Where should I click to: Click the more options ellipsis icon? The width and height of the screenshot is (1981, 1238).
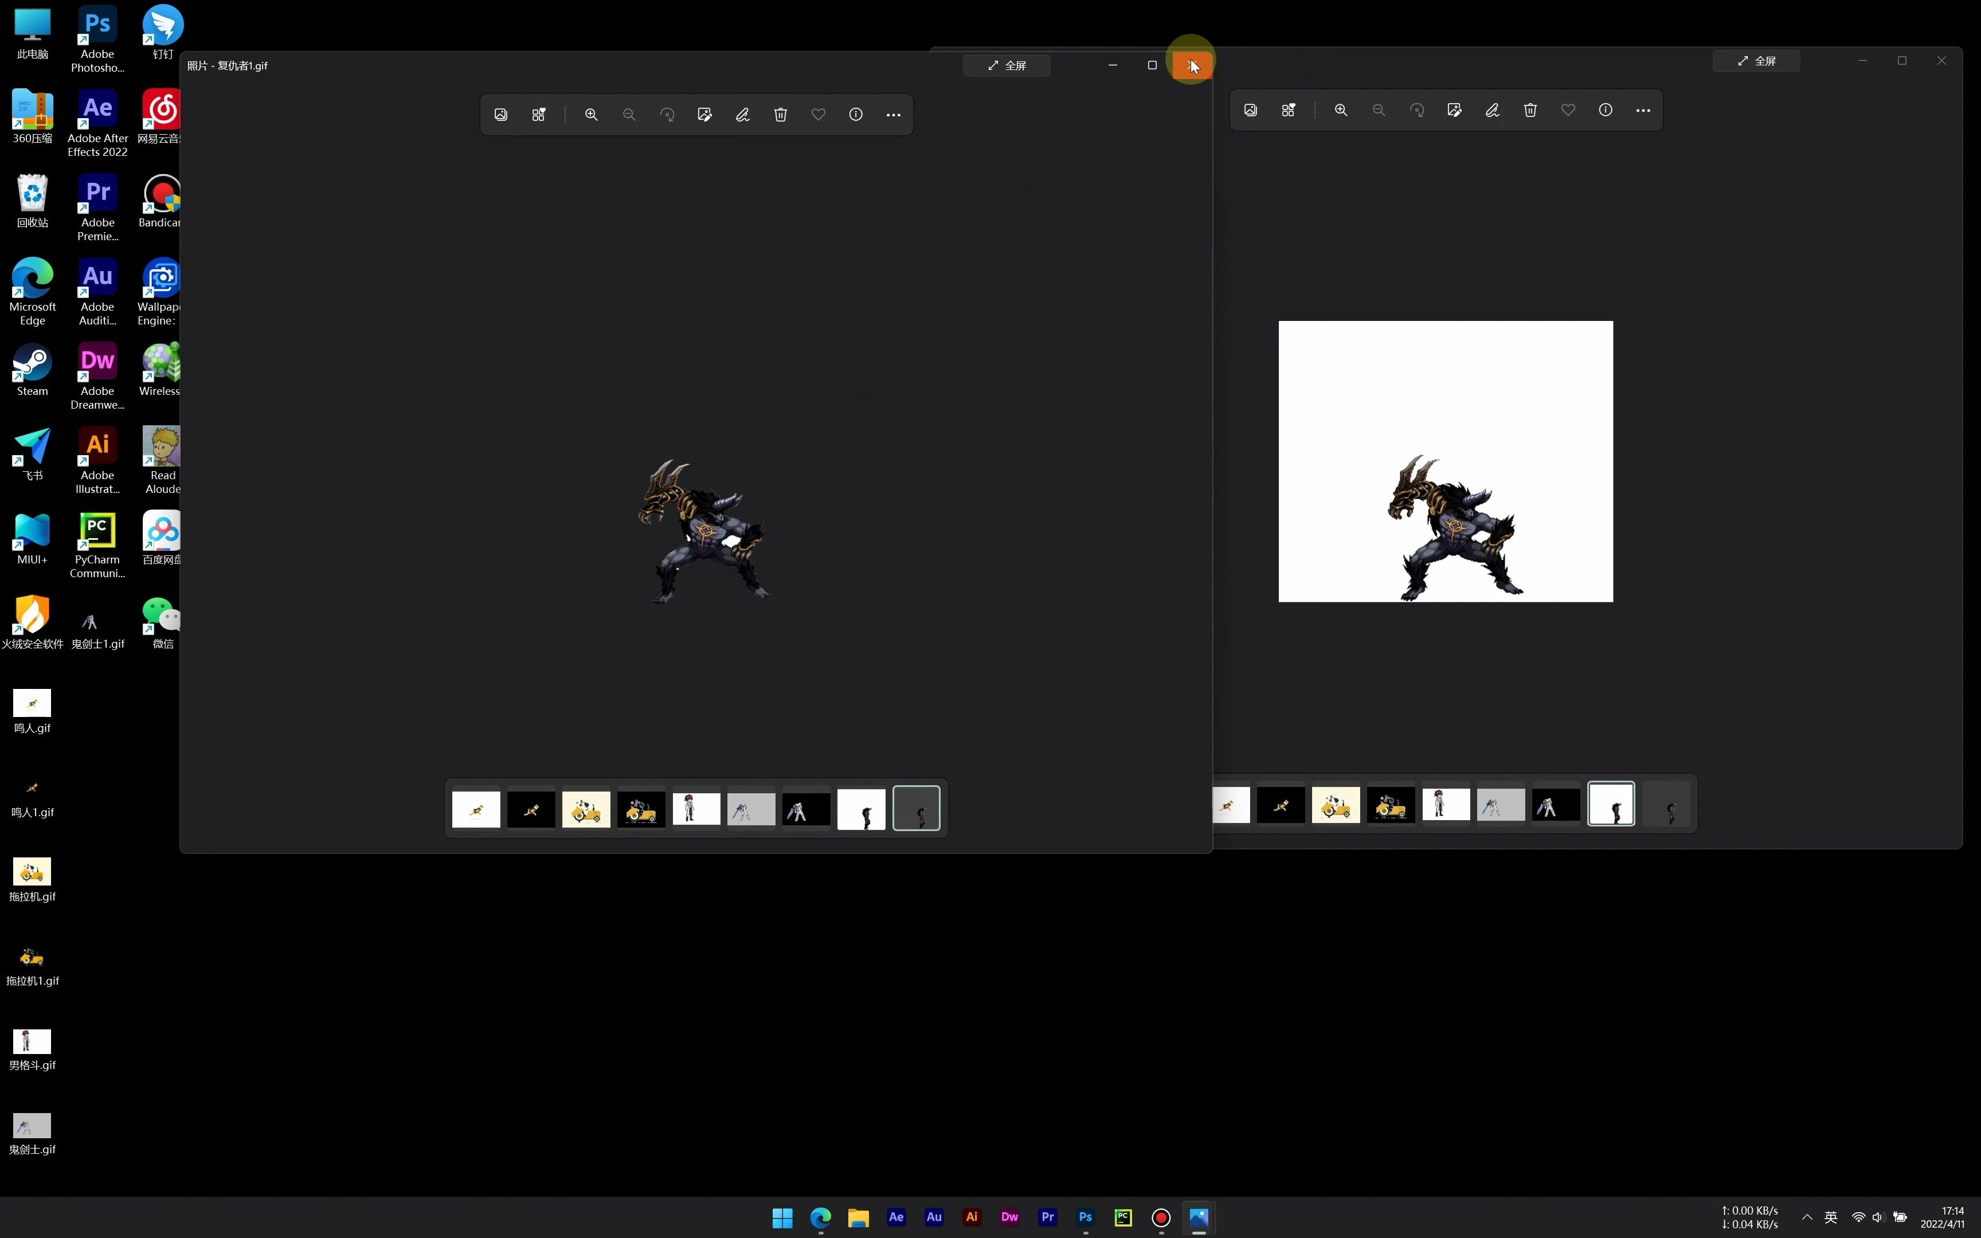click(x=894, y=114)
